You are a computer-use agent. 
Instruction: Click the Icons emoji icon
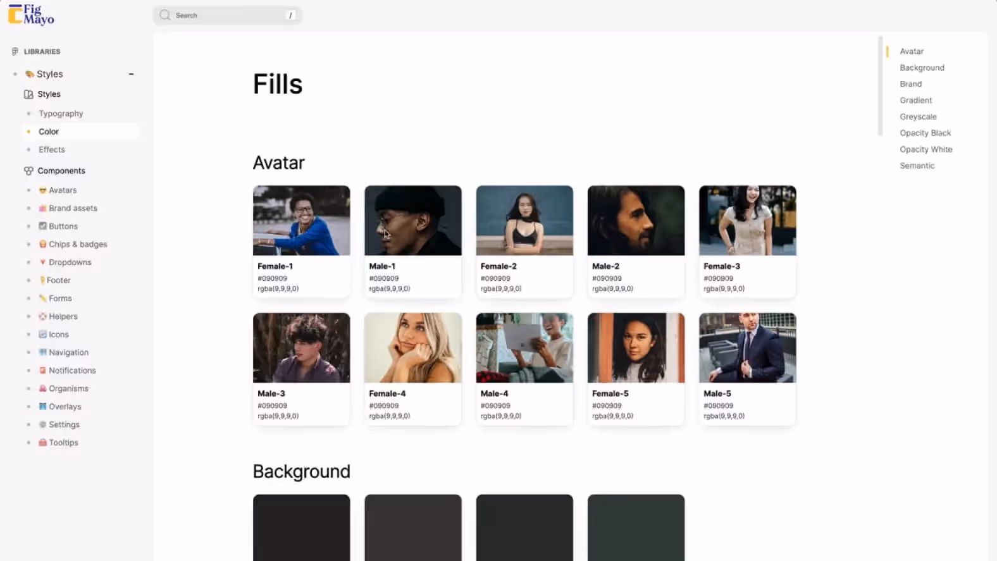pos(42,335)
